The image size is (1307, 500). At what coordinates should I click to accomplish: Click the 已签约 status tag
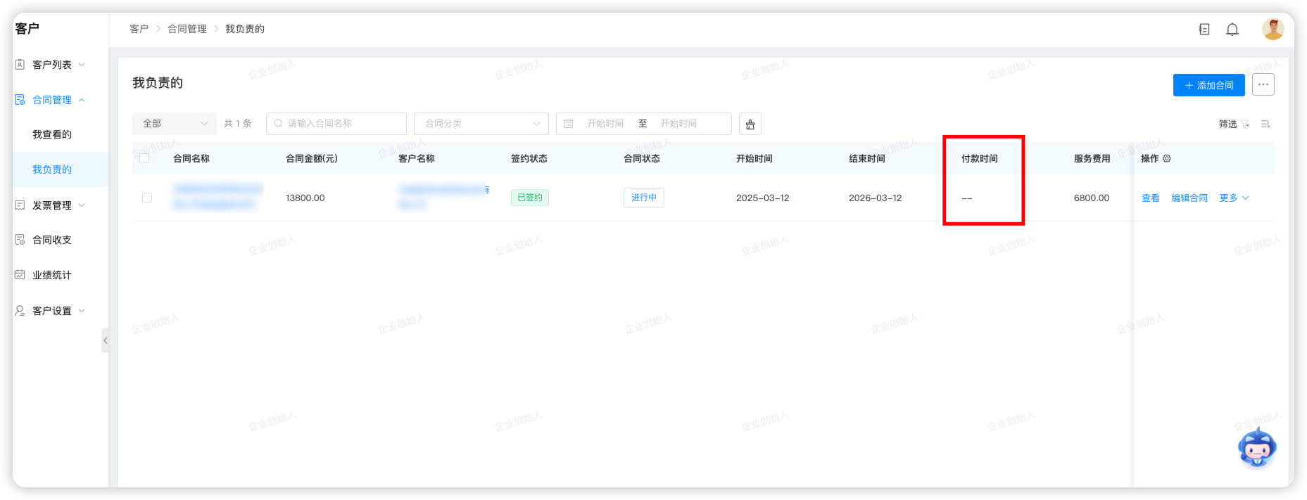pos(530,198)
